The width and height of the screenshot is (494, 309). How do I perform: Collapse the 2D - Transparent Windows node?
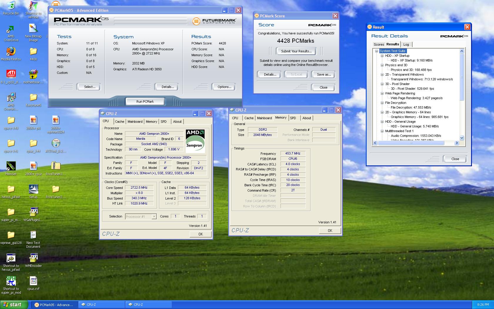[382, 74]
